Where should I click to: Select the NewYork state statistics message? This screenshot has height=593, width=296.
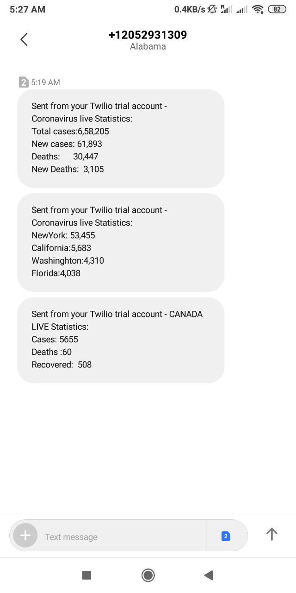121,242
